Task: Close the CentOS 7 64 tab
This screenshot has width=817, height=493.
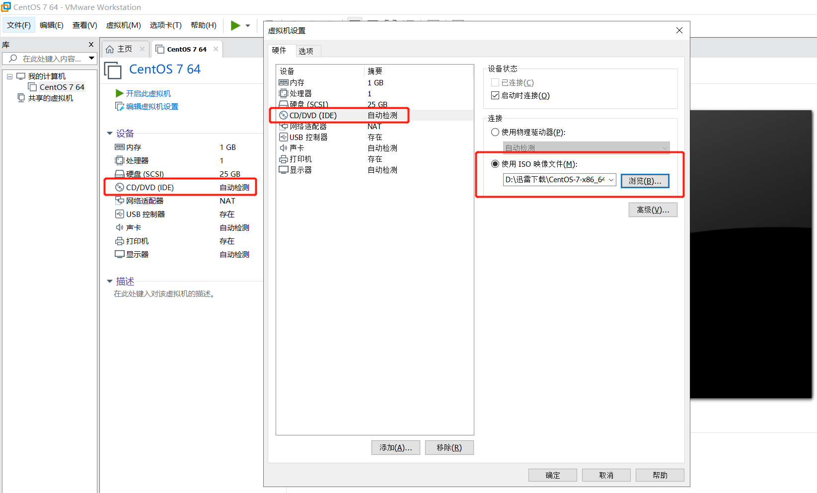Action: 216,49
